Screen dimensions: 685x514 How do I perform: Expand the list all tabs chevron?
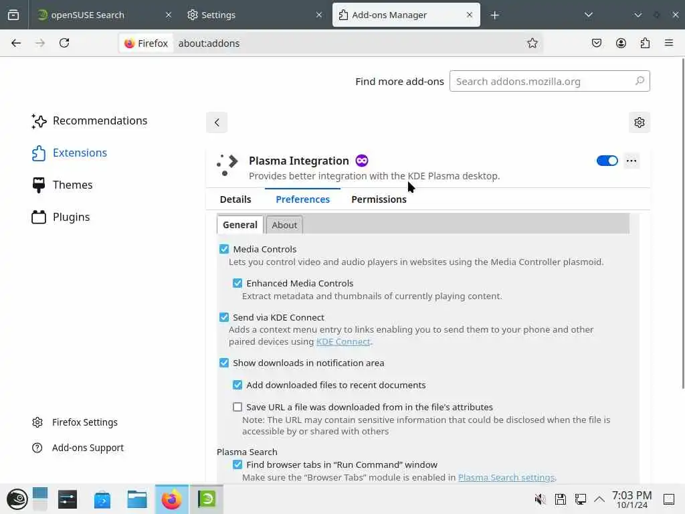pyautogui.click(x=589, y=15)
